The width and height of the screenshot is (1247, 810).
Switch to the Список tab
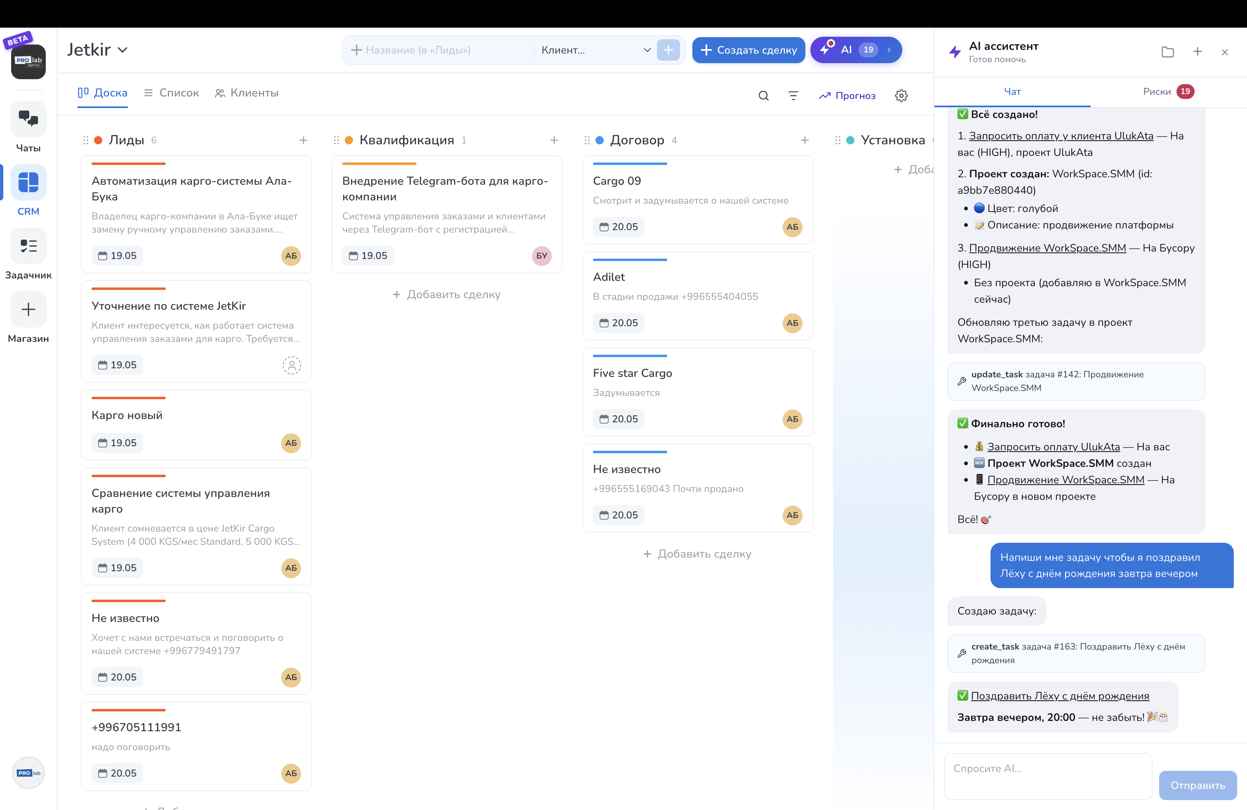(171, 93)
